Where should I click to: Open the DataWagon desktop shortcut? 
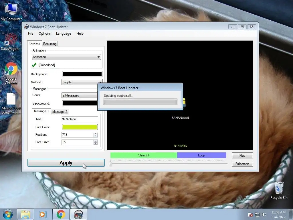pyautogui.click(x=11, y=42)
